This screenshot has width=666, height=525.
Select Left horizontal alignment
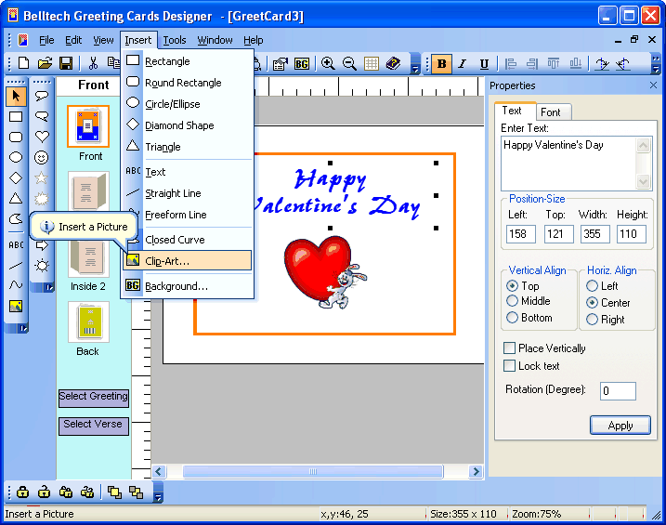coord(592,286)
